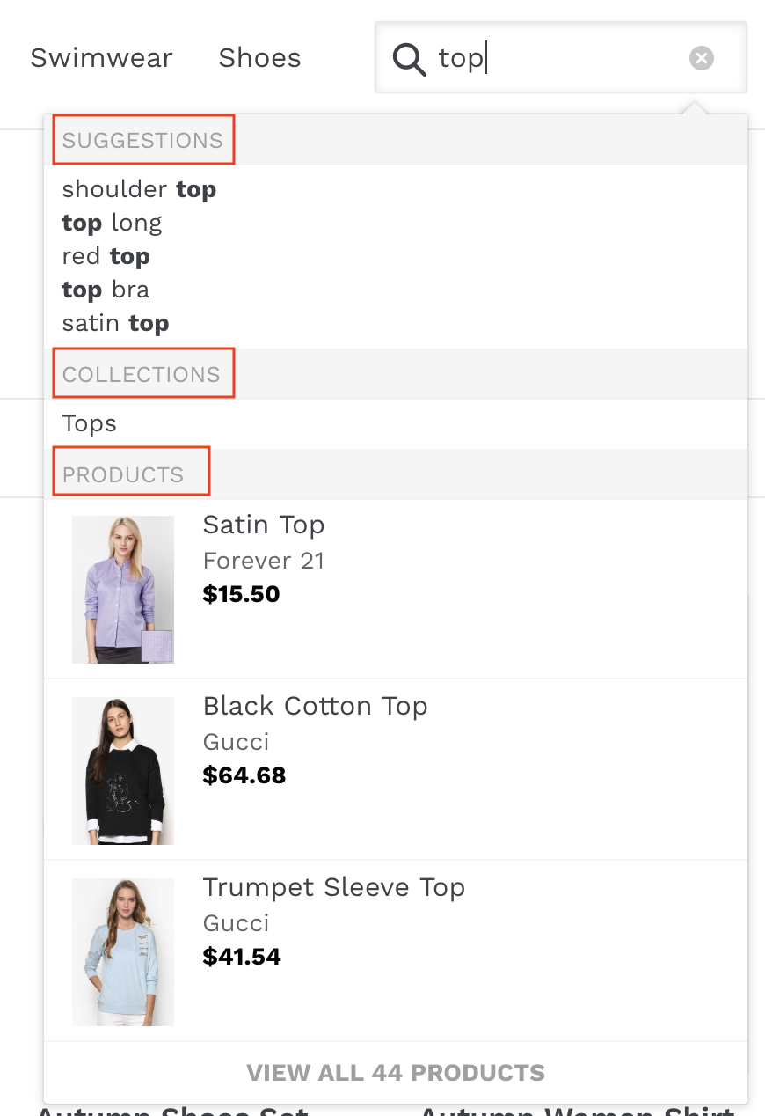Click the Black Cotton Top thumbnail image
The image size is (765, 1116).
pyautogui.click(x=123, y=771)
